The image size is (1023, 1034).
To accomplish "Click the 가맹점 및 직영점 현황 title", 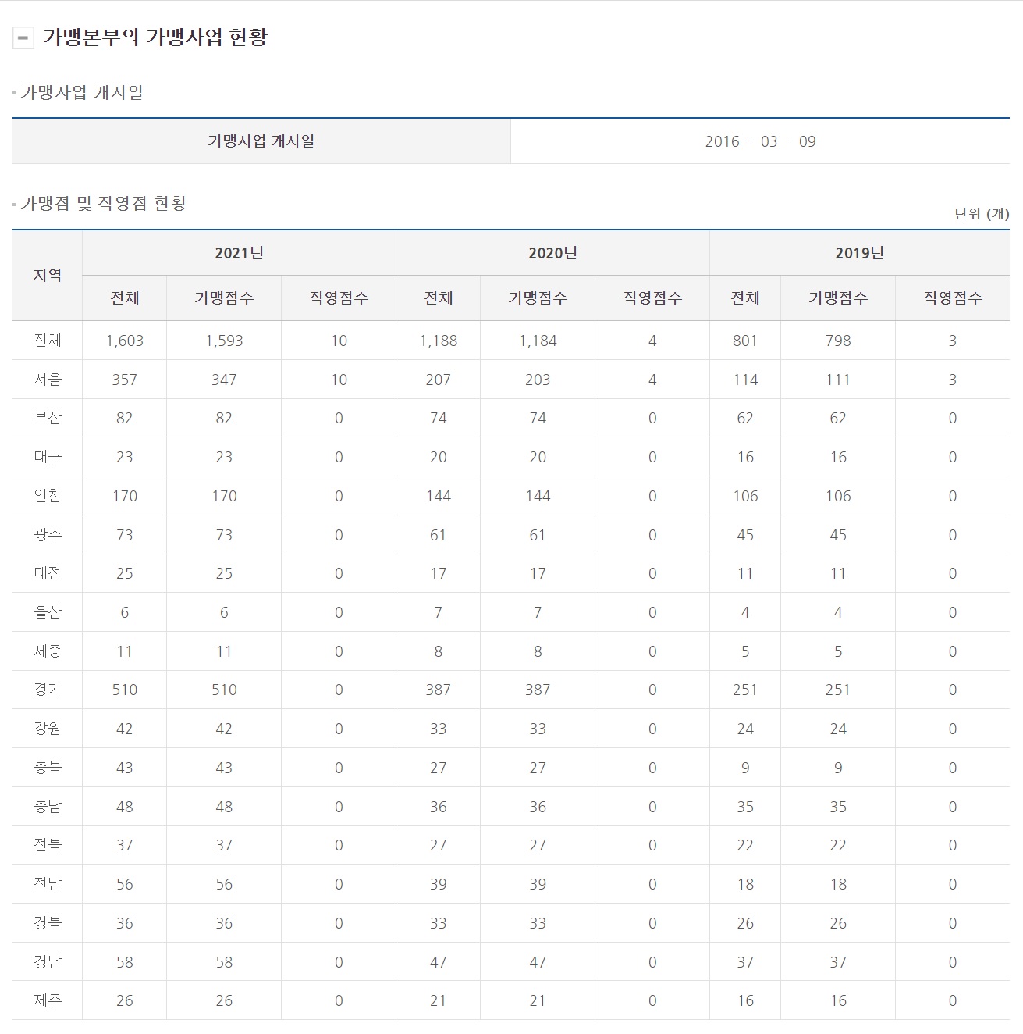I will coord(104,204).
